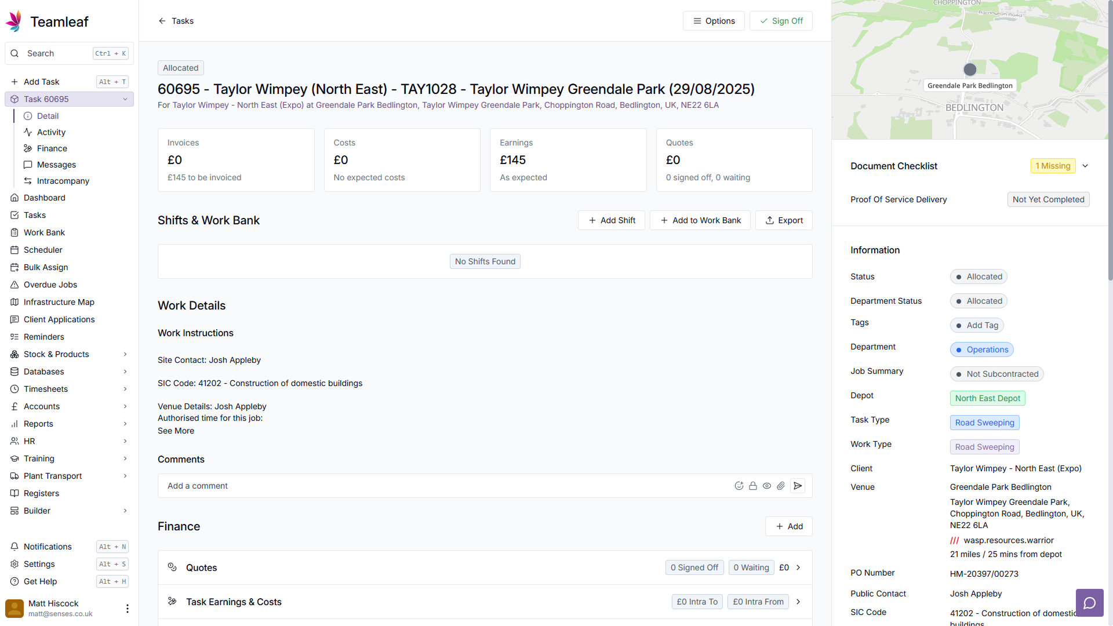This screenshot has height=626, width=1113.
Task: Click the Notifications bell icon
Action: click(14, 547)
